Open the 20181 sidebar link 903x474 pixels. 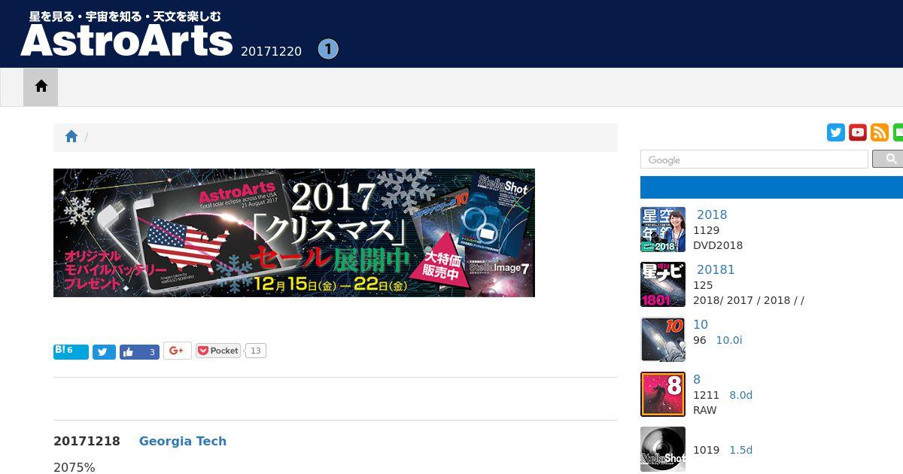click(x=716, y=269)
